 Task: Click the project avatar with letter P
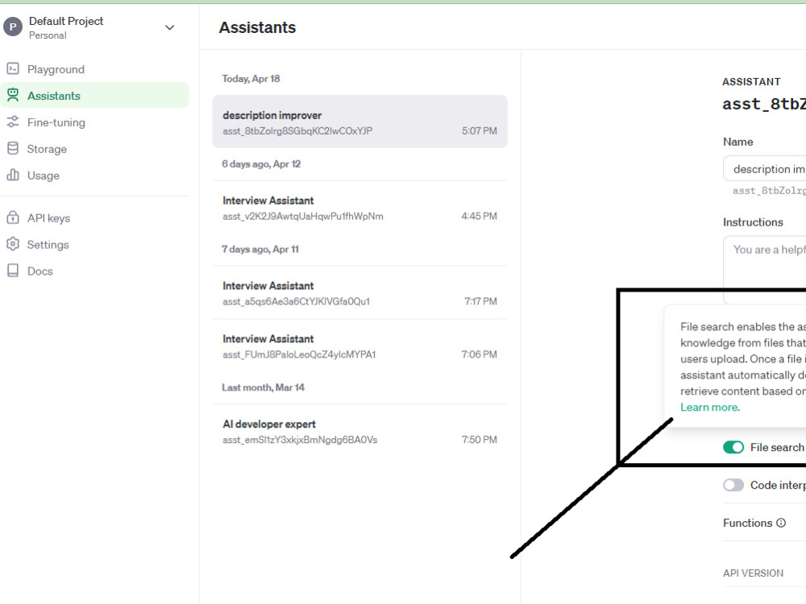point(13,27)
